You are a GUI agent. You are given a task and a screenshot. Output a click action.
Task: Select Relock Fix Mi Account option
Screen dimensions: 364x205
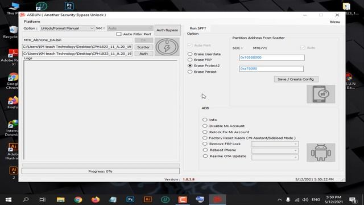point(205,132)
